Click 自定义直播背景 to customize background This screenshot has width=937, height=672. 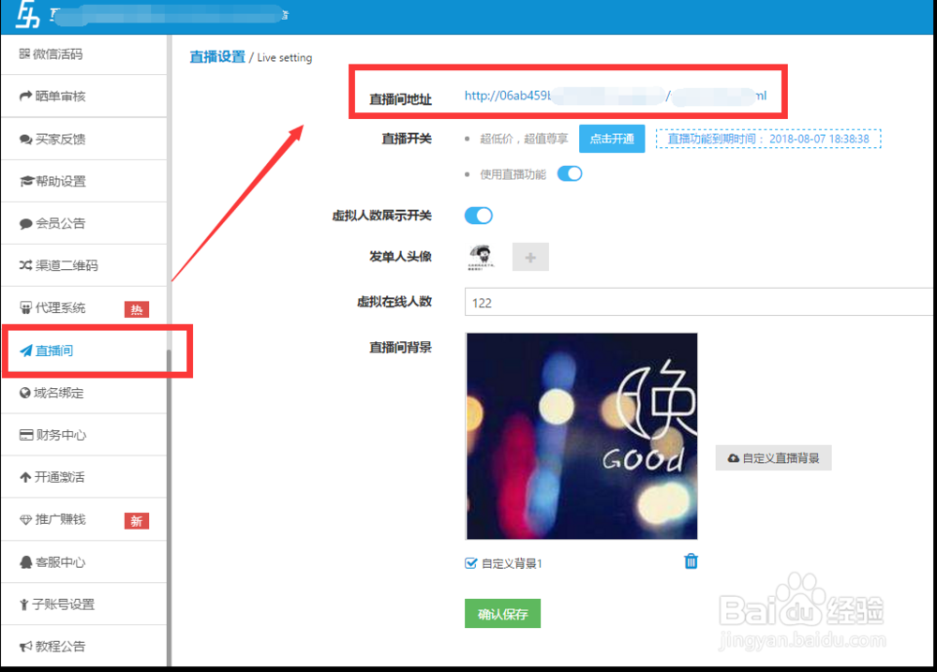[773, 457]
